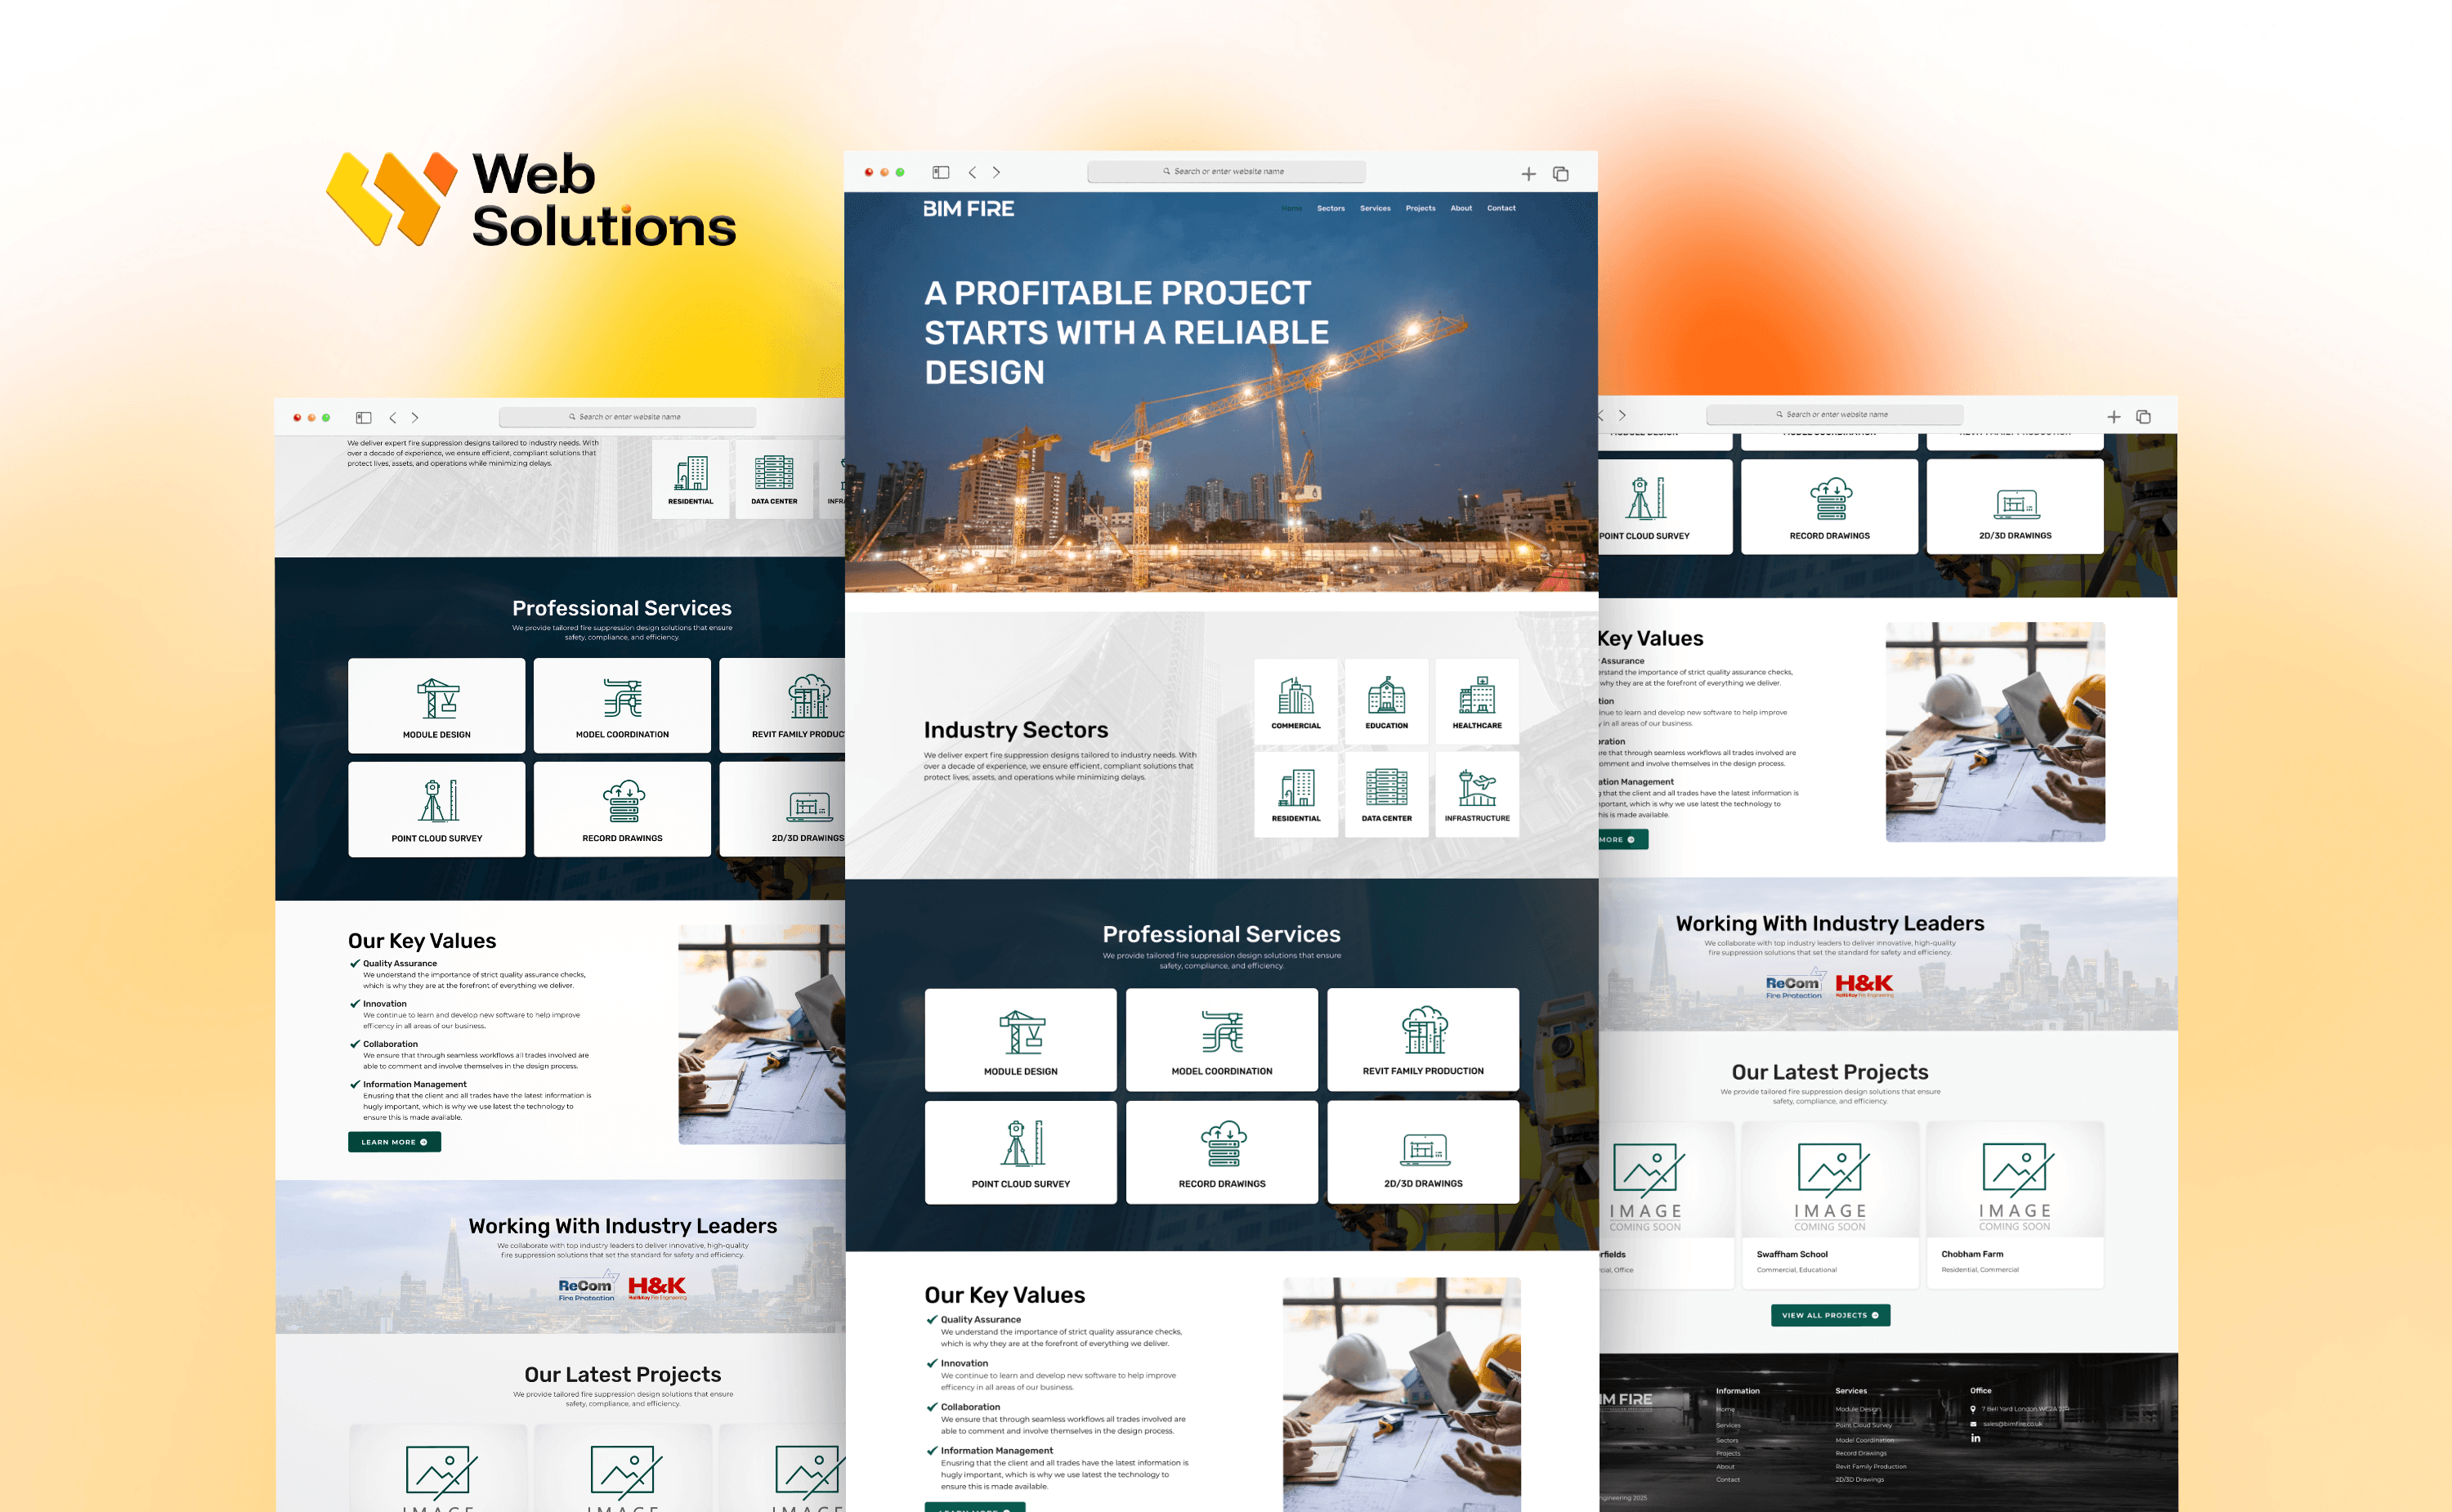This screenshot has width=2452, height=1512.
Task: Show tab overview icon in center browser
Action: (x=1560, y=173)
